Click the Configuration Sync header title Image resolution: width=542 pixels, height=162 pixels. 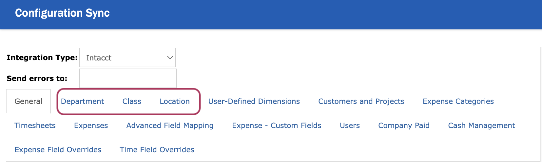point(62,13)
